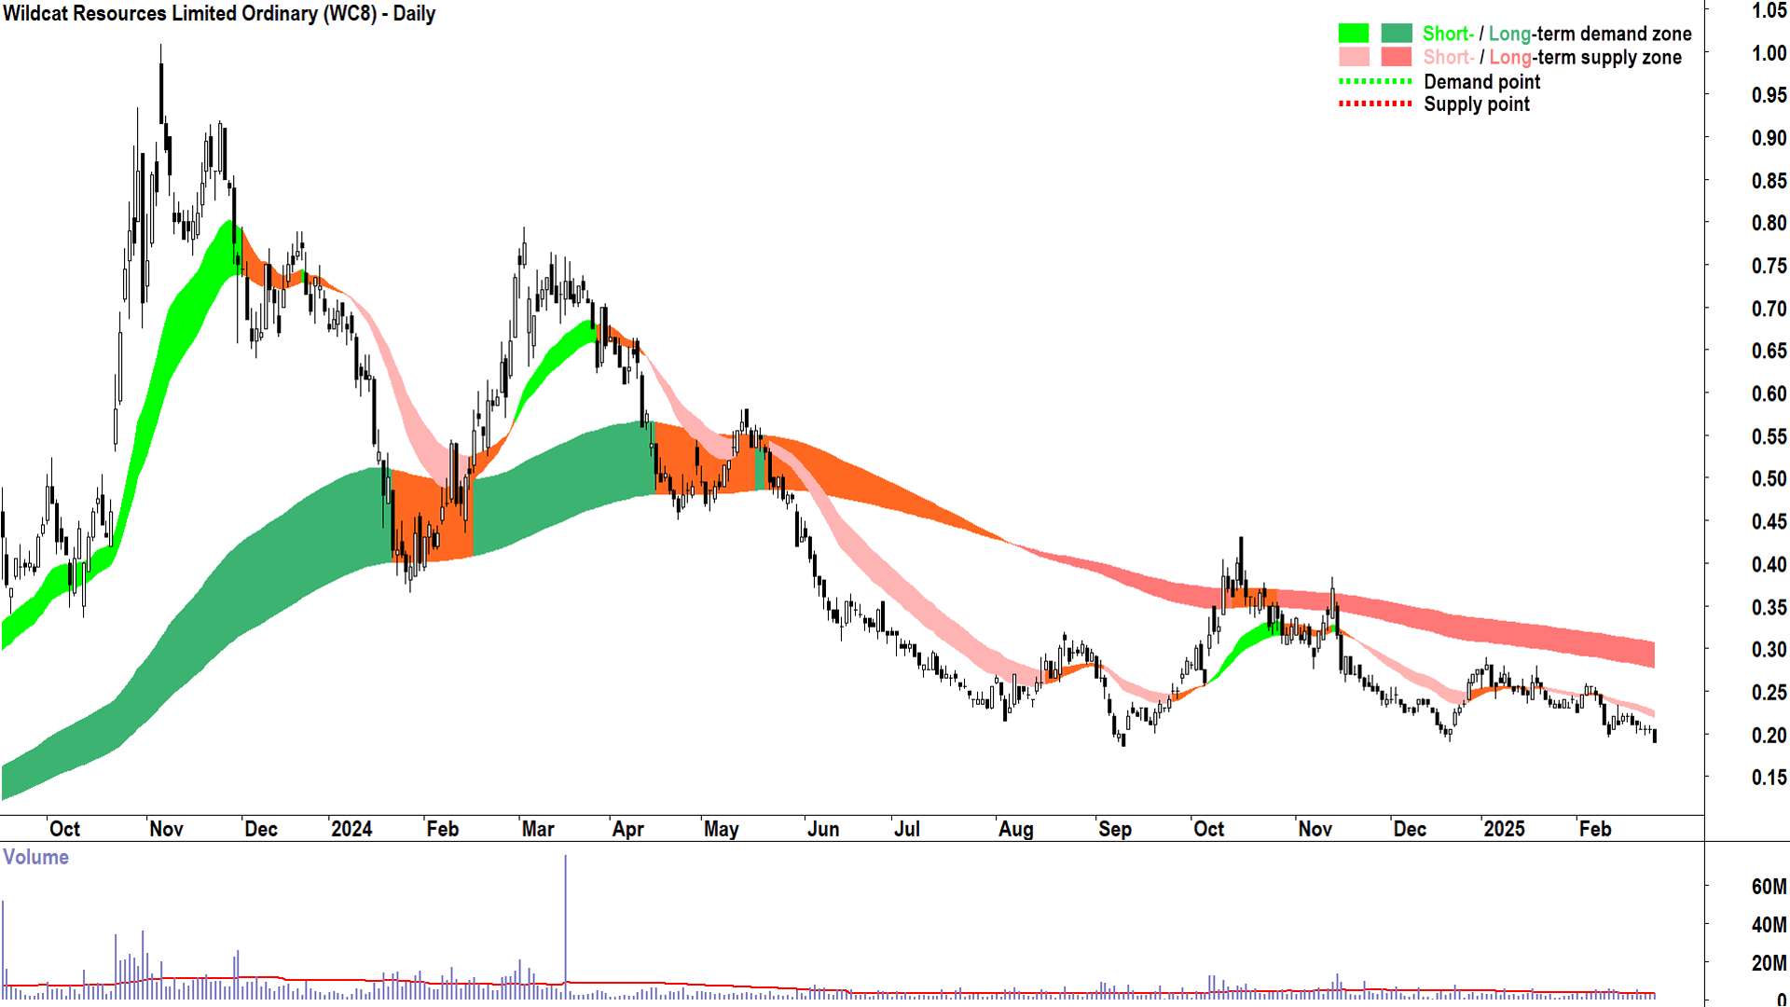Screen dimensions: 1790x1007
Task: Click the 2024 label on time axis
Action: (x=351, y=829)
